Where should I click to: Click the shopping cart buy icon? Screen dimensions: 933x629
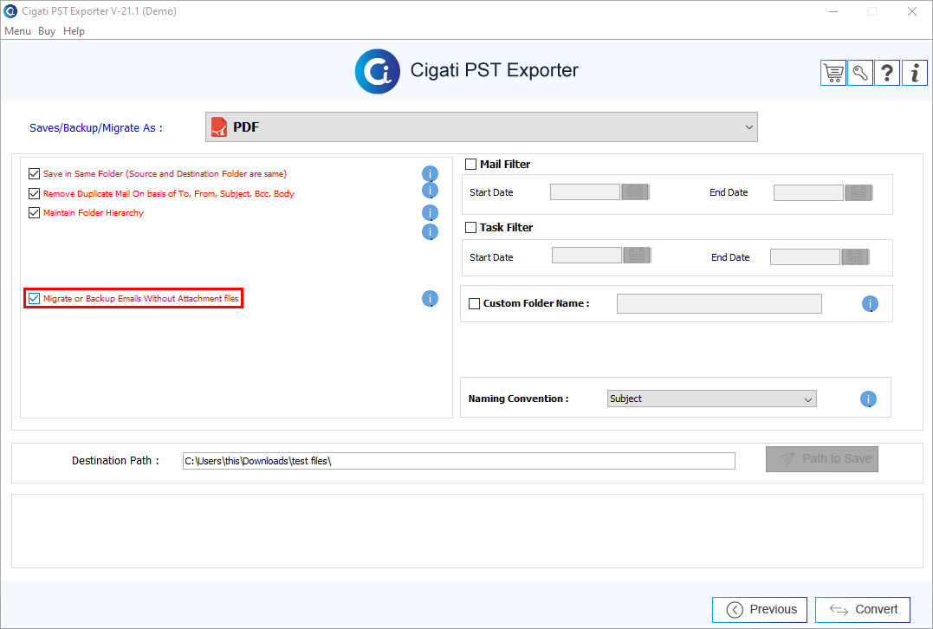click(x=833, y=73)
